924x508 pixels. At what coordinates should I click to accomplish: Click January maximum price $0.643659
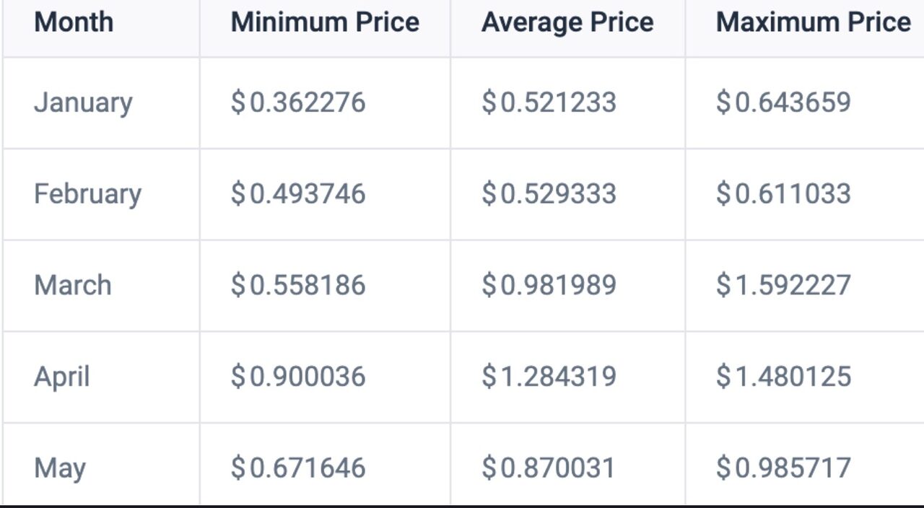(x=783, y=102)
